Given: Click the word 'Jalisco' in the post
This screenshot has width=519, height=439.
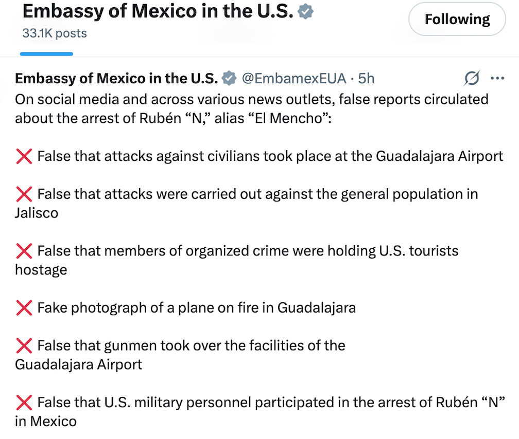Looking at the screenshot, I should click(37, 213).
